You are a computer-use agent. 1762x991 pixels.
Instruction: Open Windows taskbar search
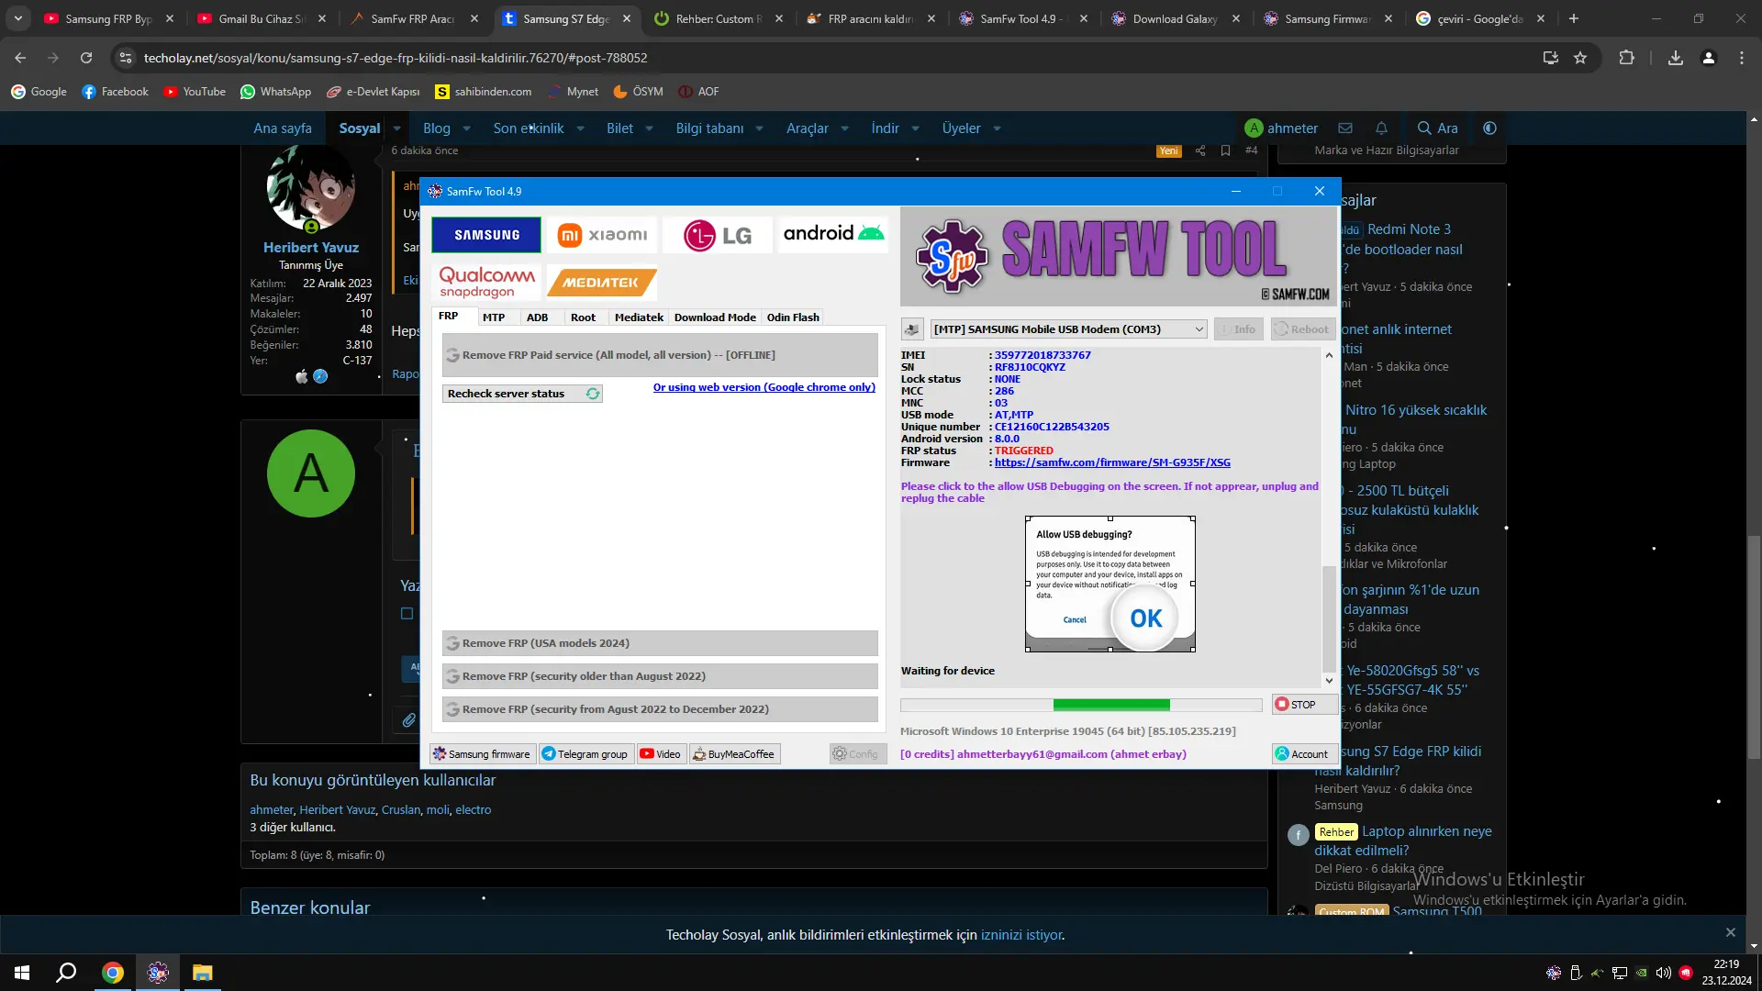(66, 973)
